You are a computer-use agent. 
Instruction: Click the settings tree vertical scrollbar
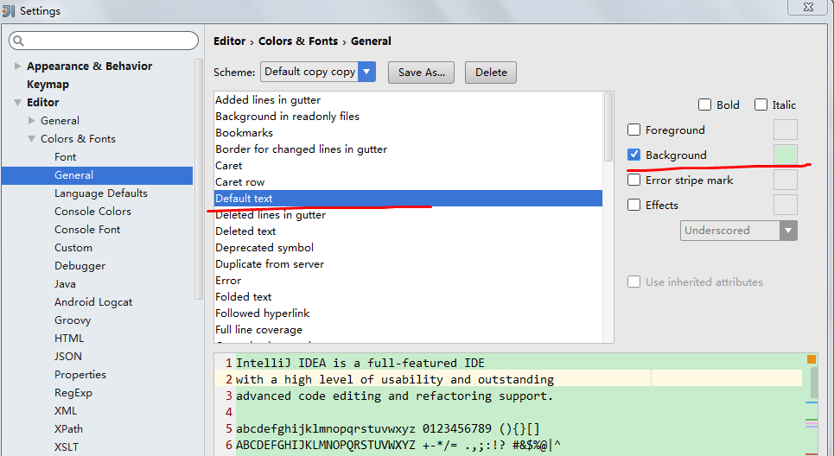(199, 179)
